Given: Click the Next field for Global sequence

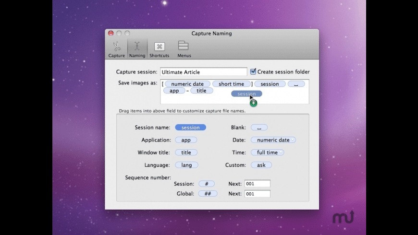Looking at the screenshot, I should (x=257, y=194).
